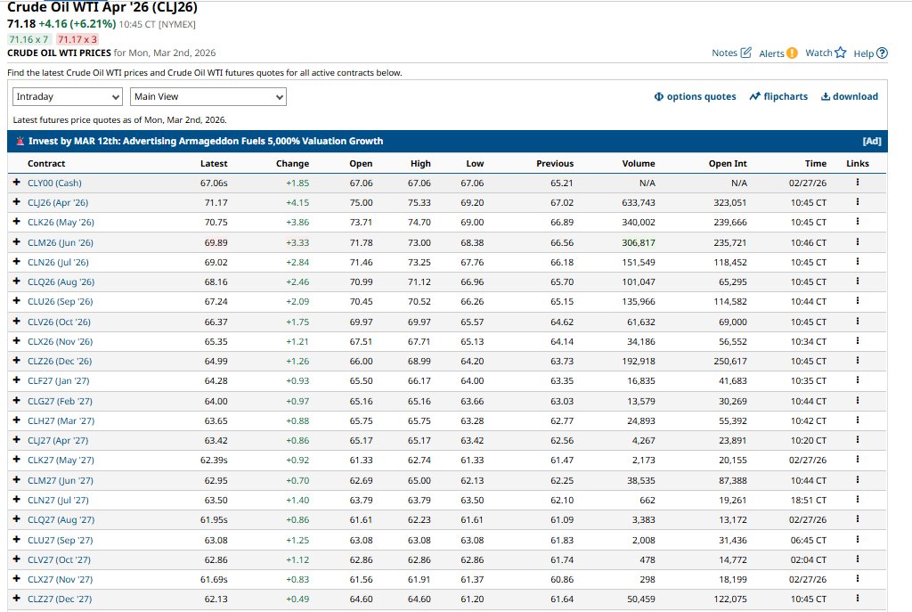Click the Open Int column header
The image size is (912, 612).
[728, 164]
